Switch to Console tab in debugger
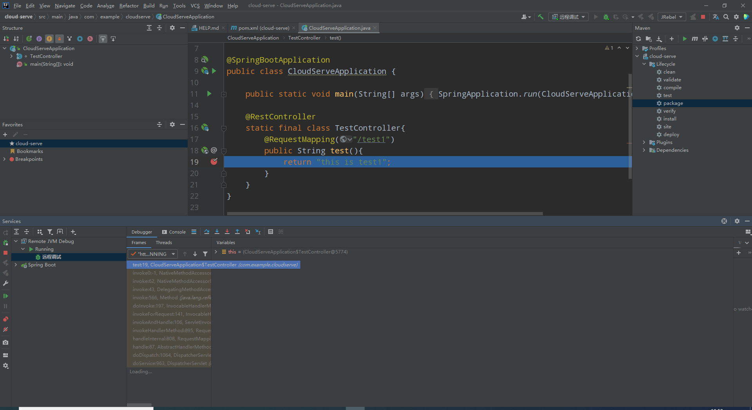 tap(174, 232)
